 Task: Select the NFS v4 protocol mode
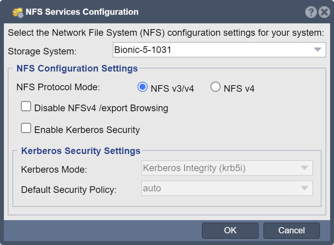coord(215,87)
